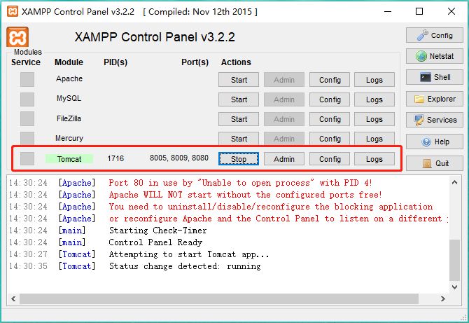Maximize the XAMPP window
The height and width of the screenshot is (323, 469).
click(x=419, y=11)
